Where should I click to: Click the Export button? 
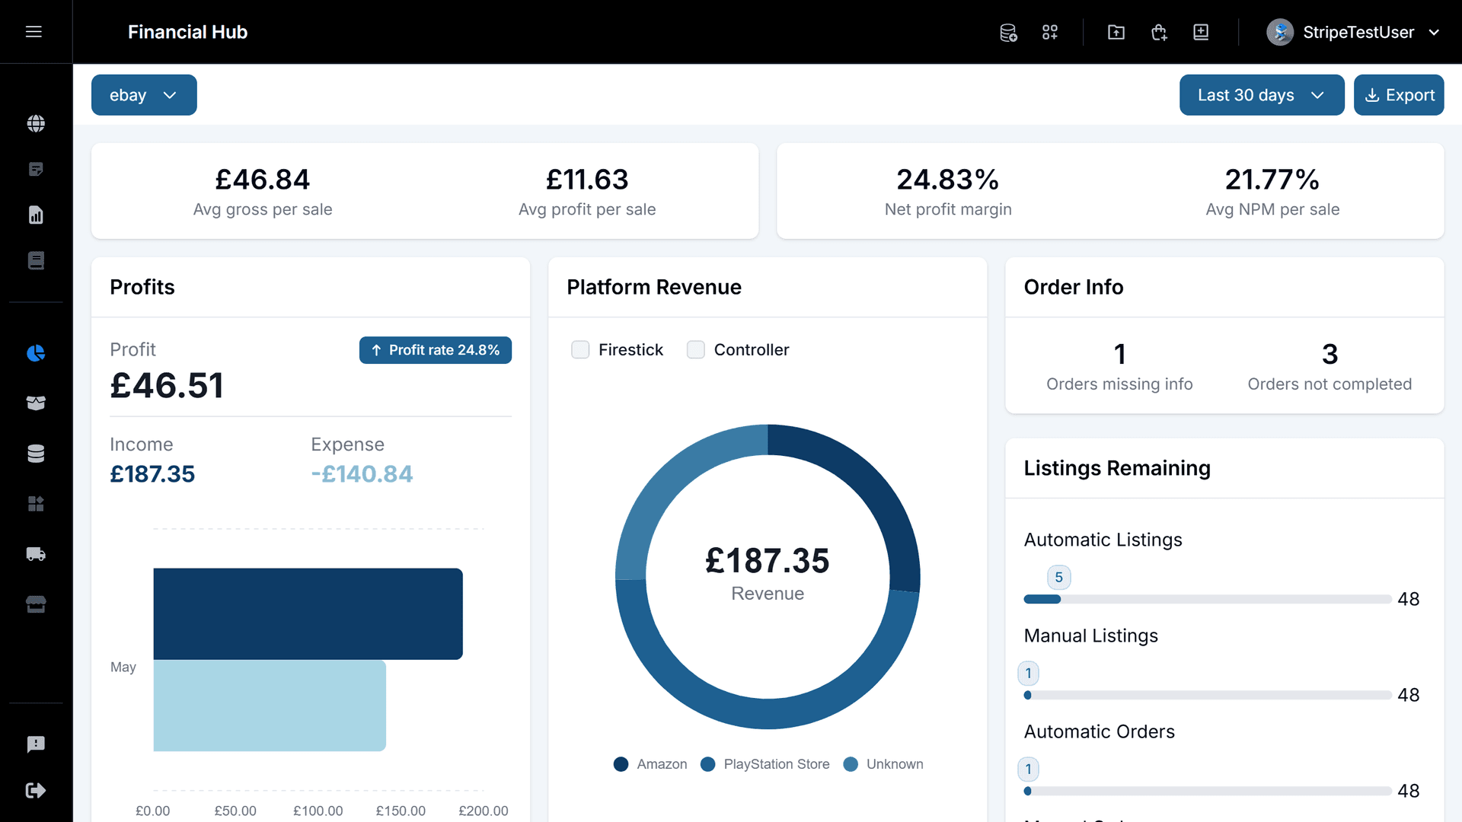click(1399, 94)
